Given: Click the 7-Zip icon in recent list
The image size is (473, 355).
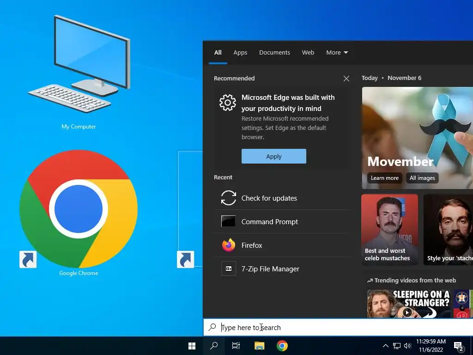Looking at the screenshot, I should [229, 269].
